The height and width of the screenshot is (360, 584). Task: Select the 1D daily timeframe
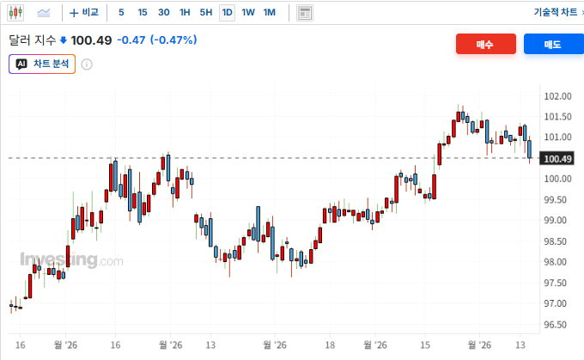[228, 13]
